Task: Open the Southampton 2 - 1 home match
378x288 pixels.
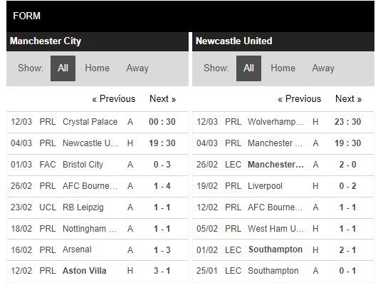Action: coord(283,250)
